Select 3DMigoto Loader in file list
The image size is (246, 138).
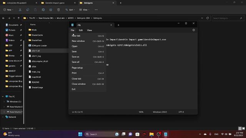click(38, 46)
